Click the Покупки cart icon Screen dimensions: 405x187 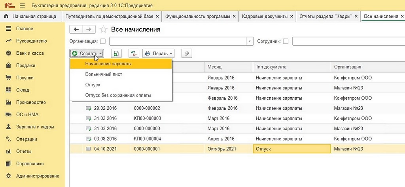pyautogui.click(x=9, y=78)
